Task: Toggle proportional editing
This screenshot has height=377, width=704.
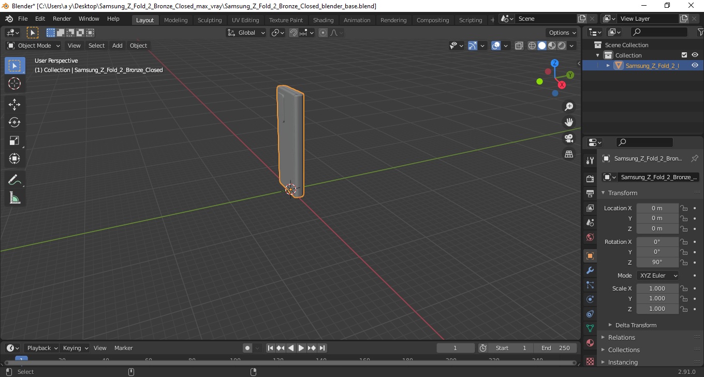Action: tap(323, 33)
